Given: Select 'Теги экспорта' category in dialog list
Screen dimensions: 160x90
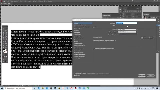Looking at the screenshot, I should point(77,58).
